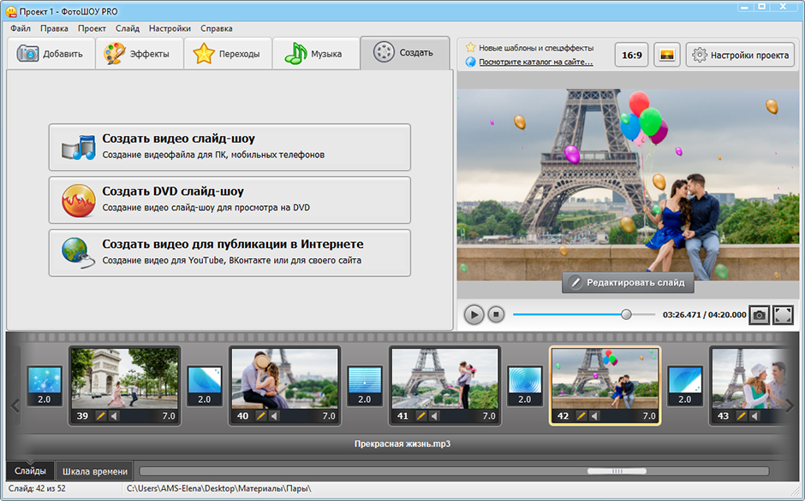
Task: Switch to the Слайды view tab
Action: coord(30,471)
